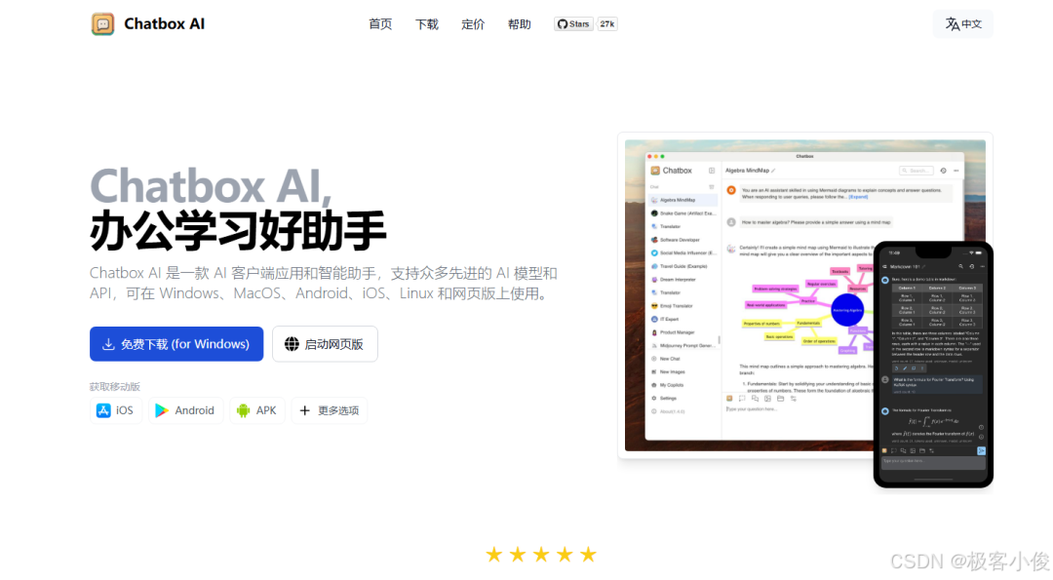
Task: Select Social Media Influencer chat in preview
Action: (x=682, y=253)
